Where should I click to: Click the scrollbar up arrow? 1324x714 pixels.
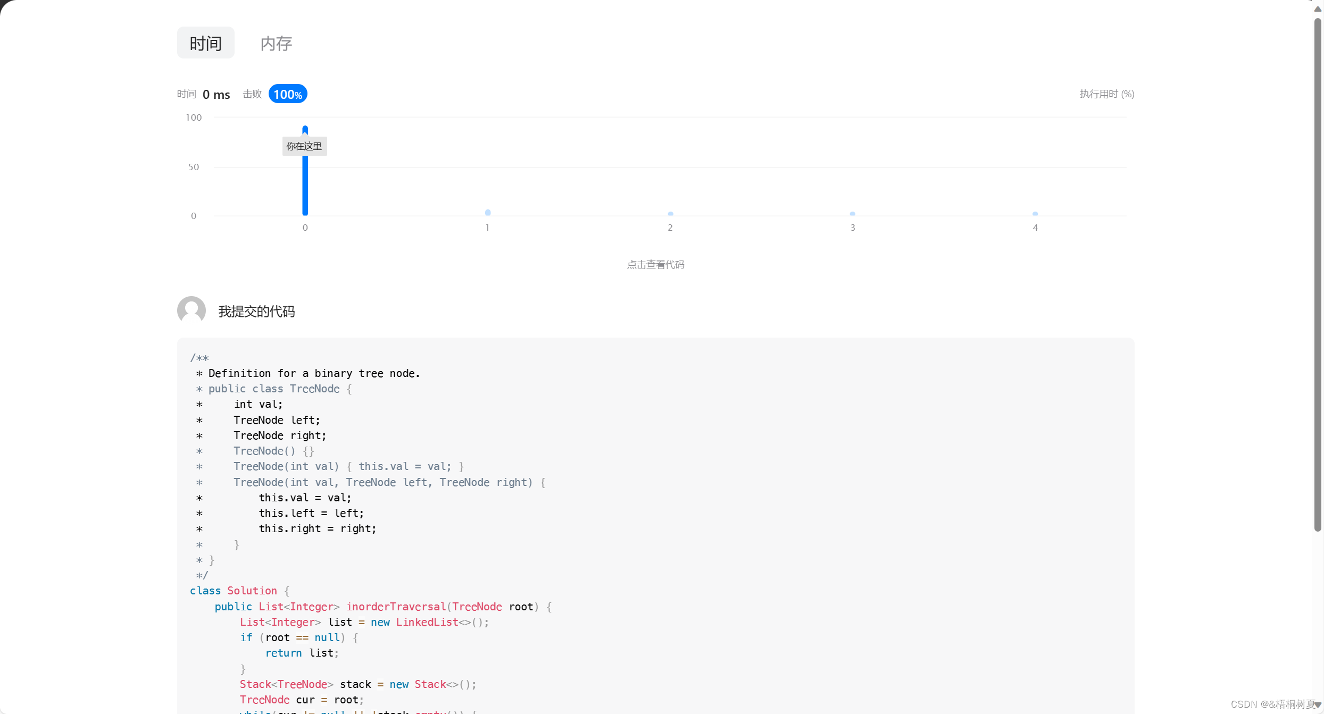(x=1318, y=9)
